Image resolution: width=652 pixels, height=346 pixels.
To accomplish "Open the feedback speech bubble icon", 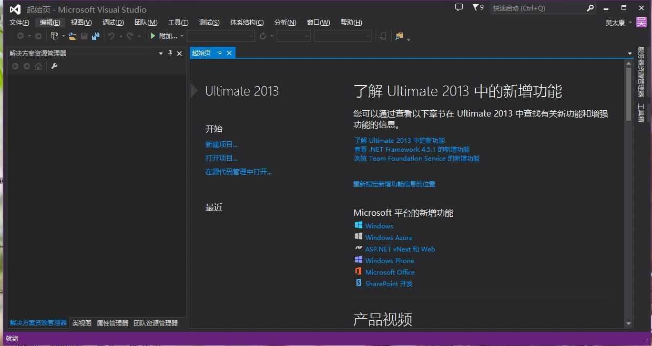I will click(459, 7).
